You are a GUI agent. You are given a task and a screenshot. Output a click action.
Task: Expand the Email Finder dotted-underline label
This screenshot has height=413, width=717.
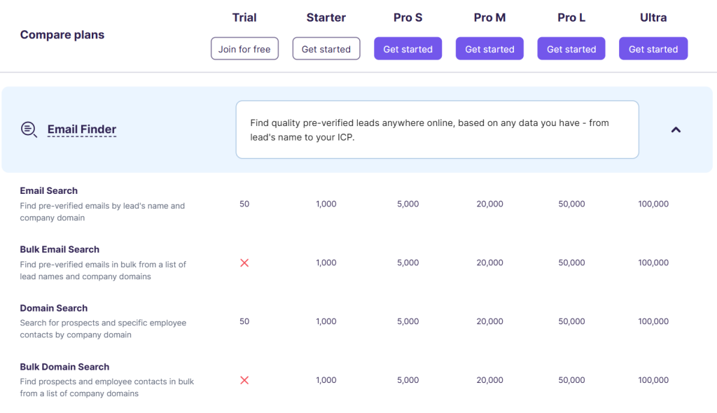[81, 129]
